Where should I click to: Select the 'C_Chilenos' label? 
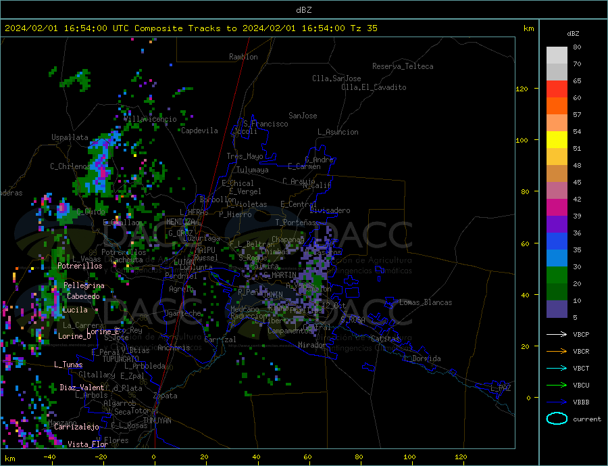[x=70, y=166]
